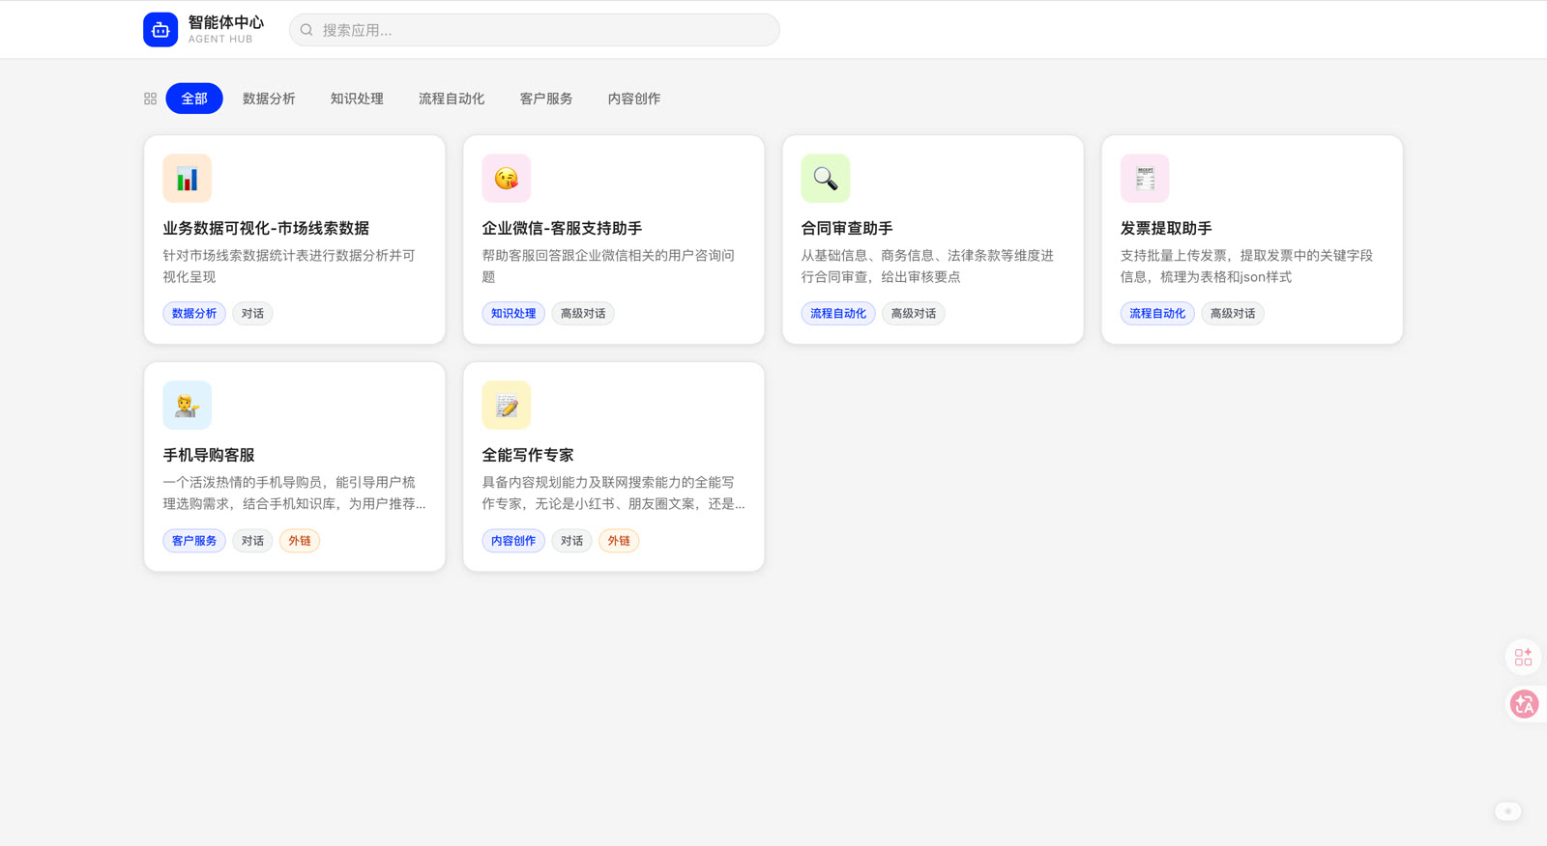
Task: Switch to the 数据分析 tab
Action: (x=269, y=99)
